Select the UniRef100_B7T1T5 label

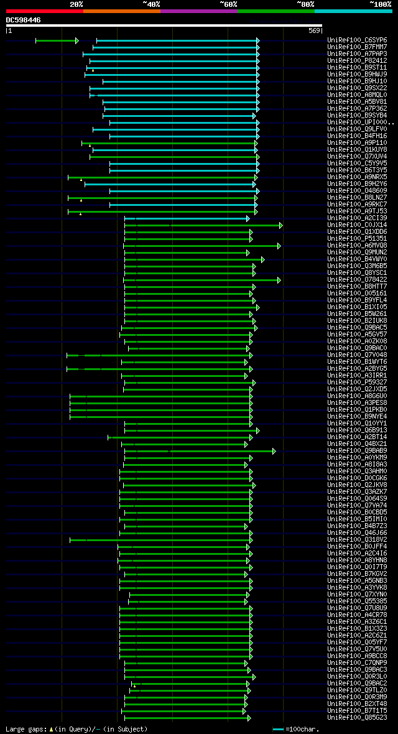click(357, 710)
